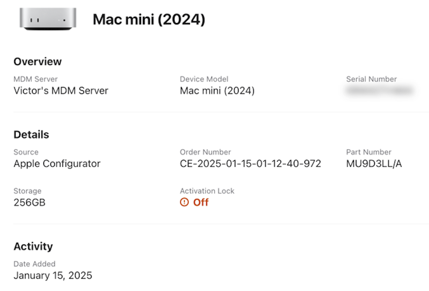Click order number 'CE-2025-01-15-01-12-40-972'
The image size is (429, 291).
point(250,164)
